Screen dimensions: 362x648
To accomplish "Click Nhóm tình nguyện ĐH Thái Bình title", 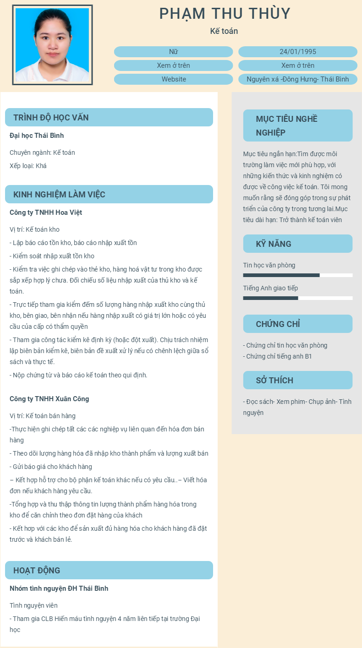I will [59, 588].
